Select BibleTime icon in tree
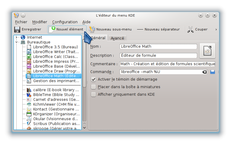This screenshot has width=231, height=144. point(29,95)
